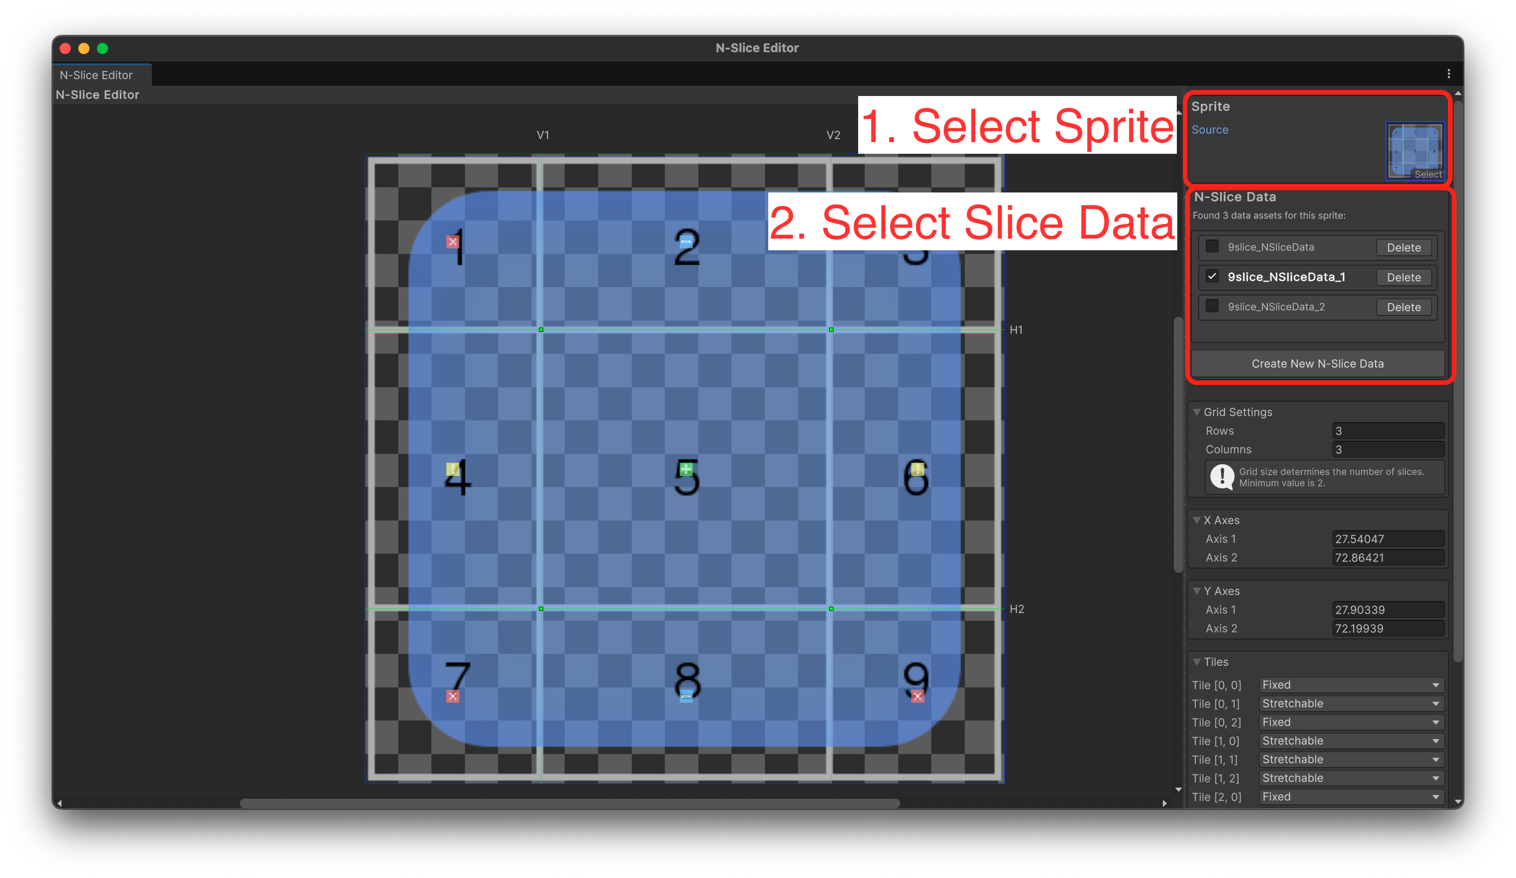Click the blue minus marker on tile 2

click(x=686, y=242)
